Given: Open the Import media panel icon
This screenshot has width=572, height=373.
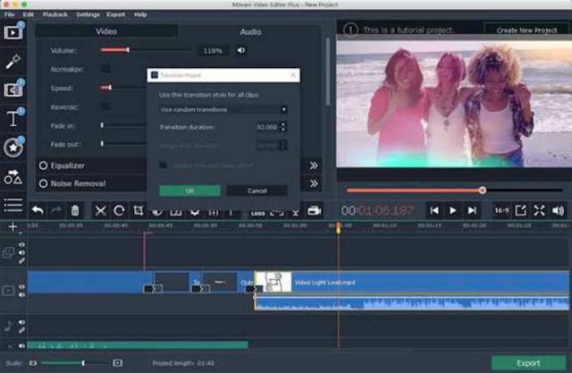Looking at the screenshot, I should pos(13,33).
